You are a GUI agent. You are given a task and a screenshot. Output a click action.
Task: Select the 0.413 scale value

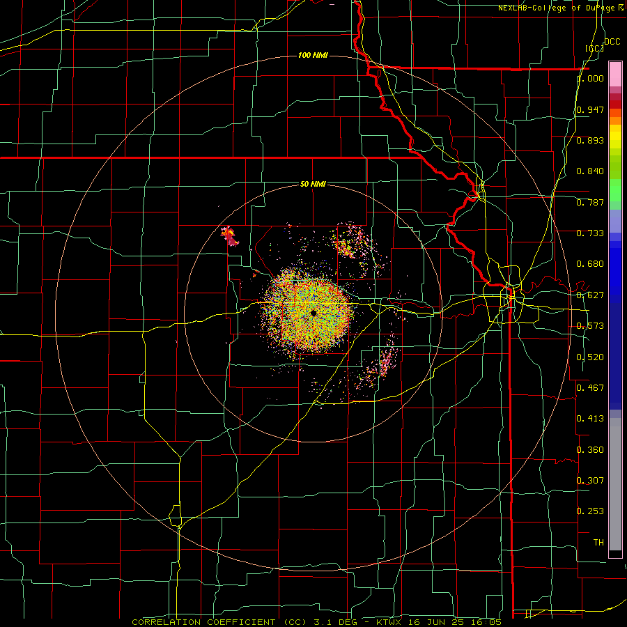coord(591,419)
